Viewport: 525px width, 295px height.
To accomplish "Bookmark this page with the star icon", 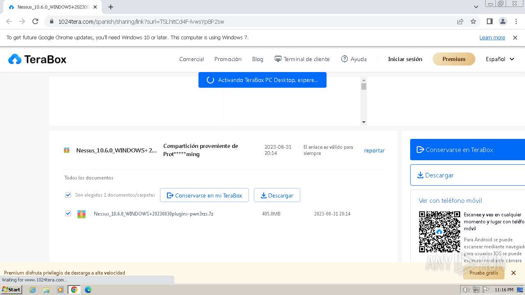I will pos(473,21).
